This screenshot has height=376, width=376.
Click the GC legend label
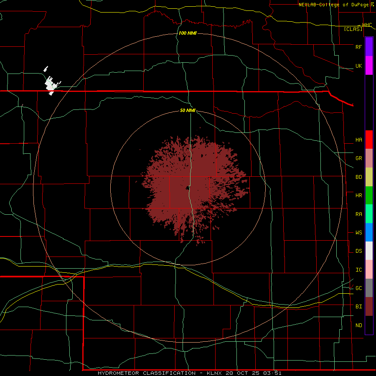point(358,288)
